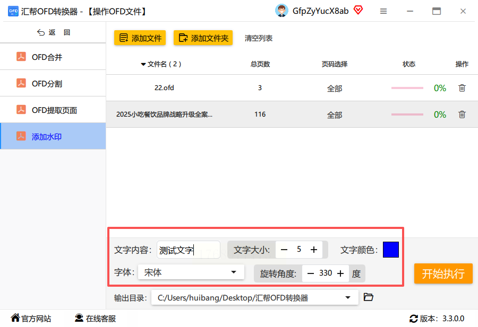Click the version refresh icon

pyautogui.click(x=413, y=319)
